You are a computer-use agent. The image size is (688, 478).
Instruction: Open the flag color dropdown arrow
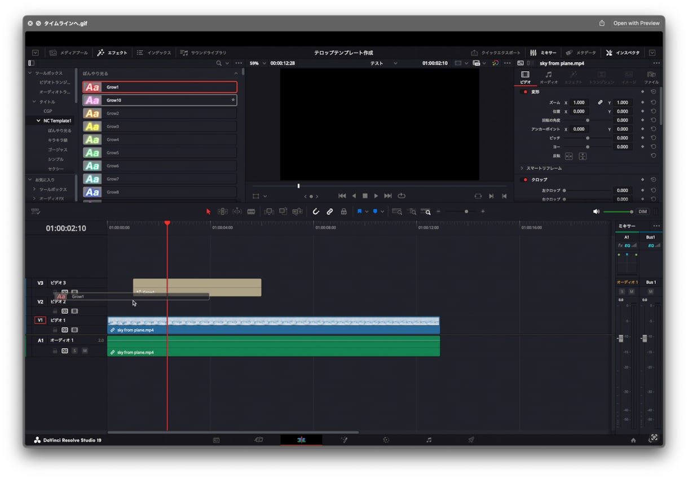coord(367,212)
